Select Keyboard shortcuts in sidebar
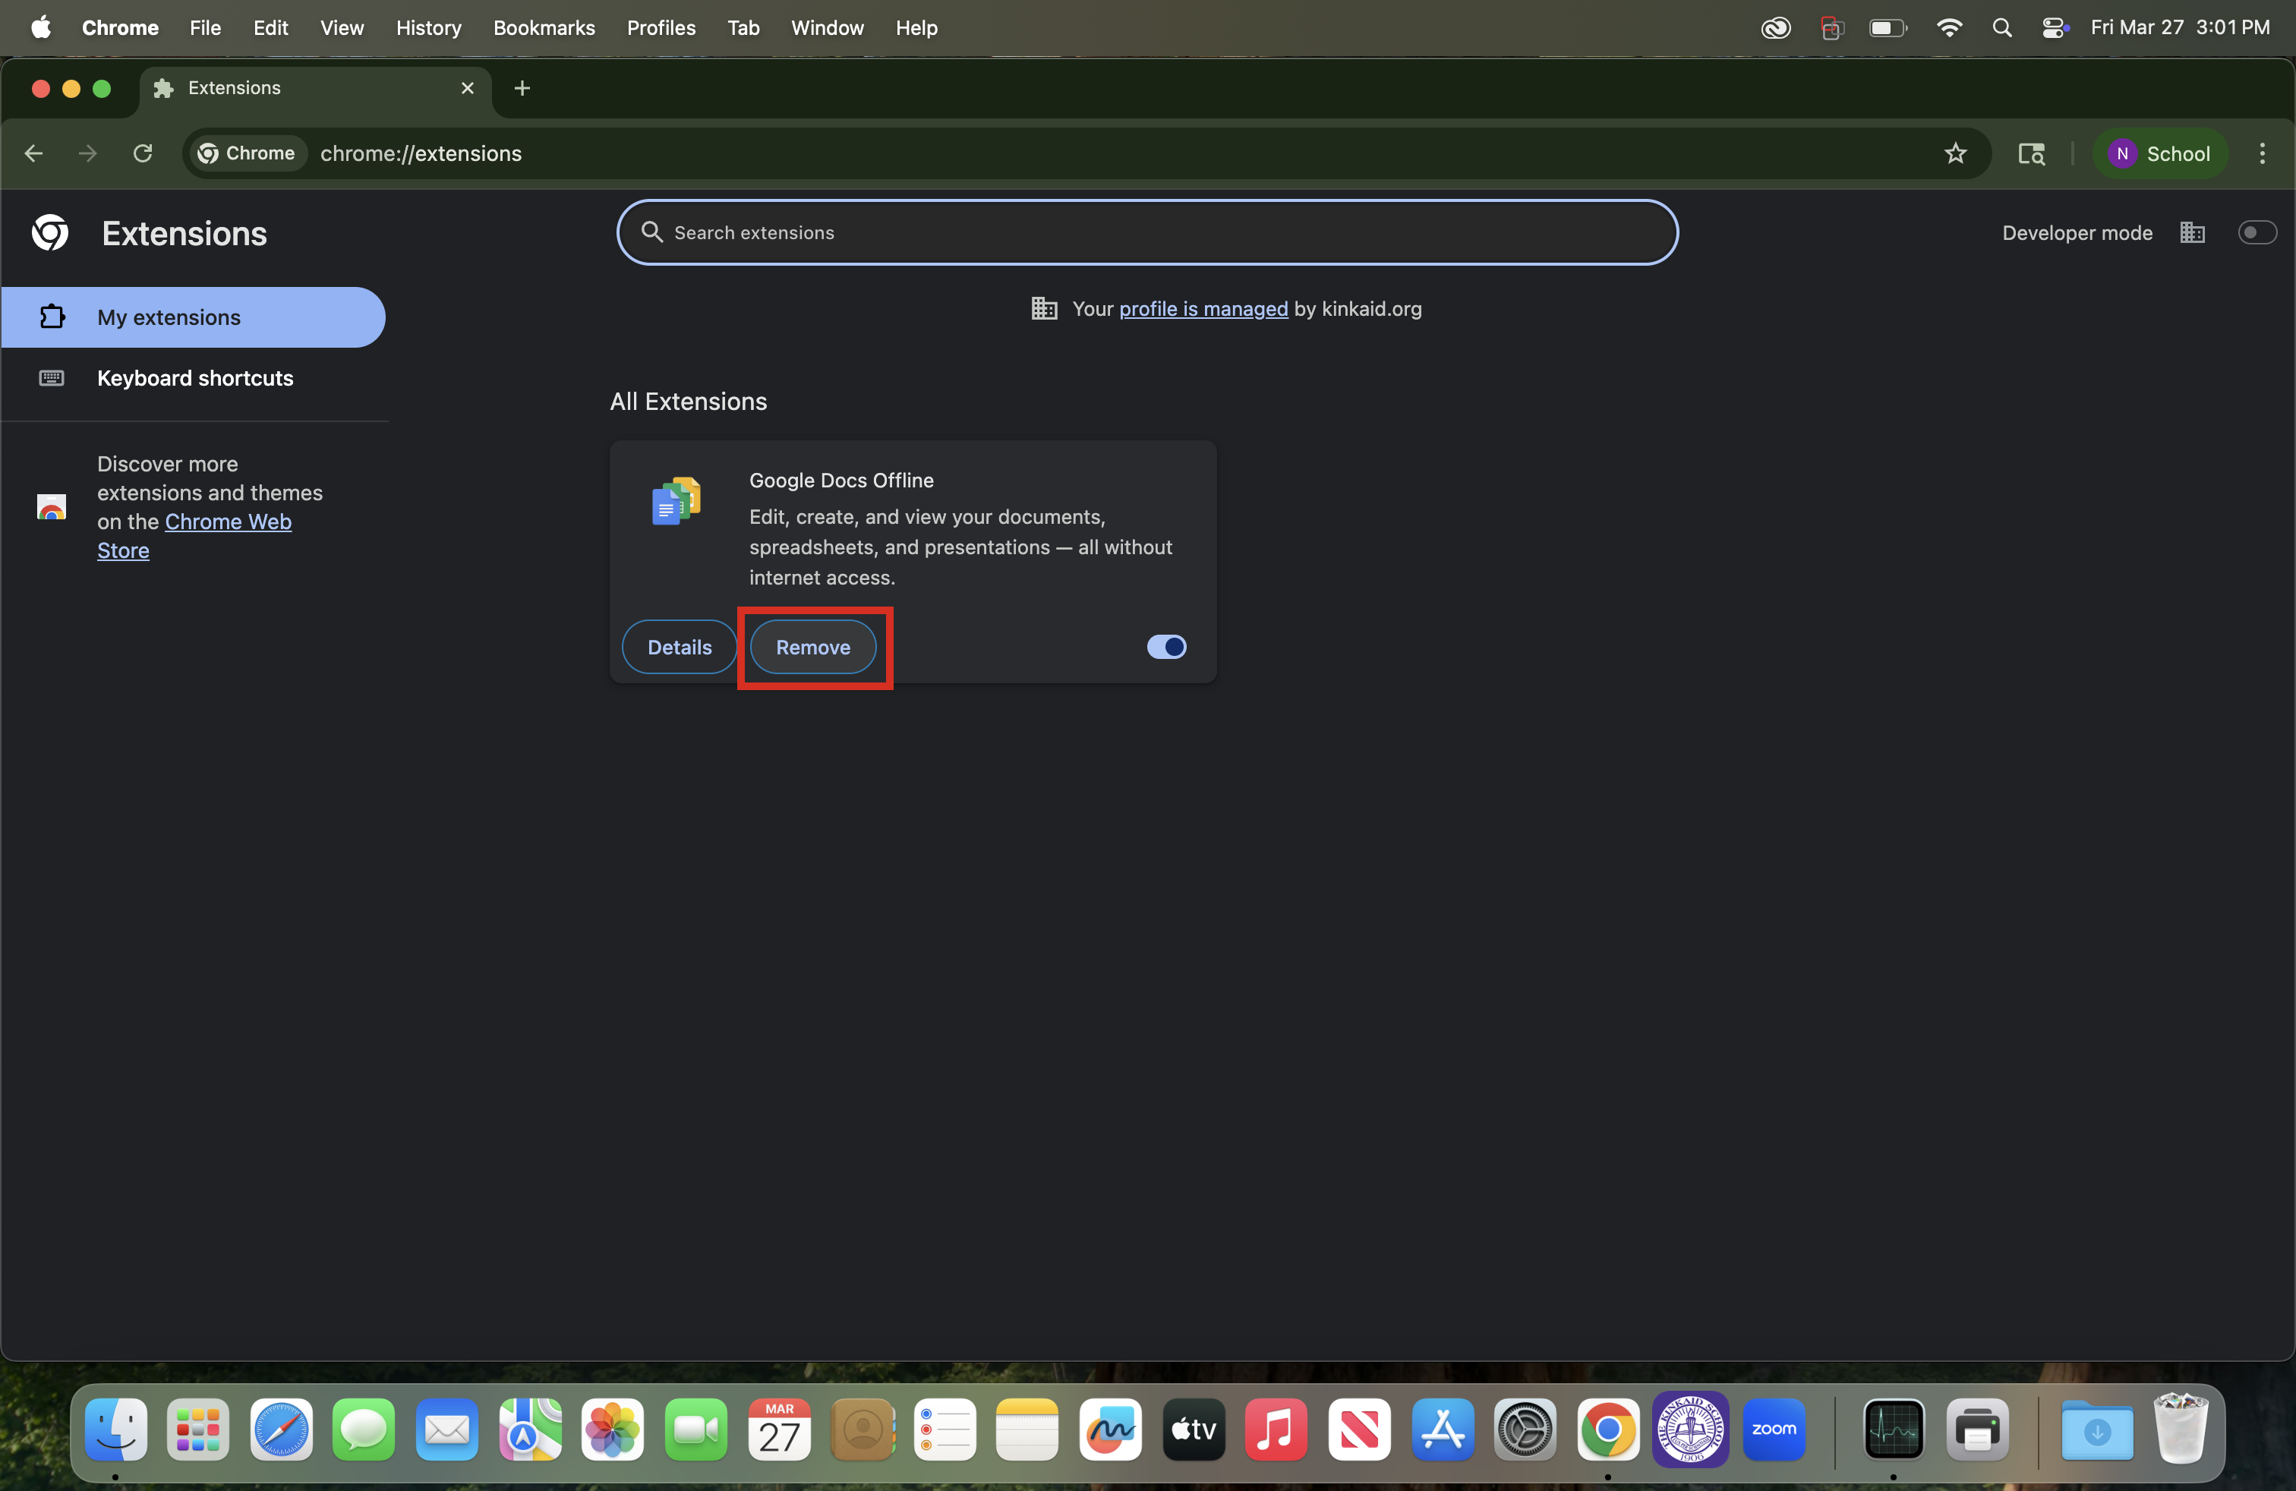 point(195,378)
